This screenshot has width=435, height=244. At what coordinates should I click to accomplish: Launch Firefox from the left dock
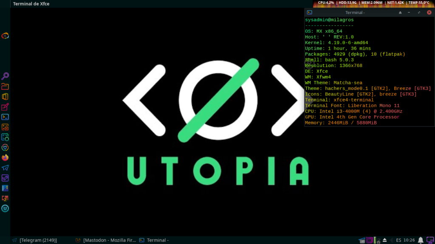tap(5, 158)
